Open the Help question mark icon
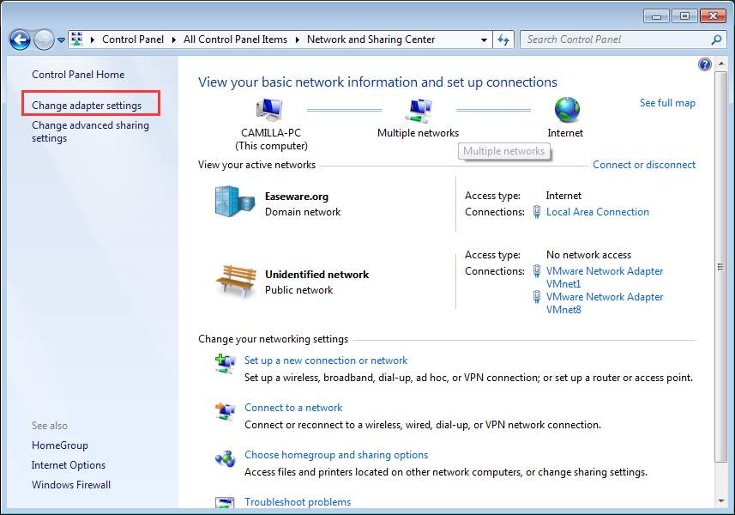Viewport: 735px width, 515px height. coord(704,64)
